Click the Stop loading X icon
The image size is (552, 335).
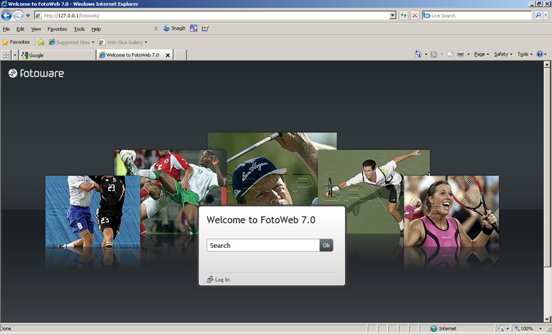414,15
